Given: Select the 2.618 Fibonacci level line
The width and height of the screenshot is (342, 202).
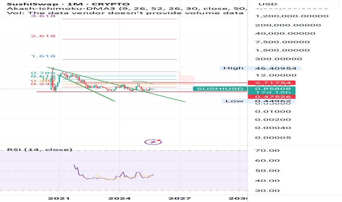Looking at the screenshot, I should pos(119,39).
